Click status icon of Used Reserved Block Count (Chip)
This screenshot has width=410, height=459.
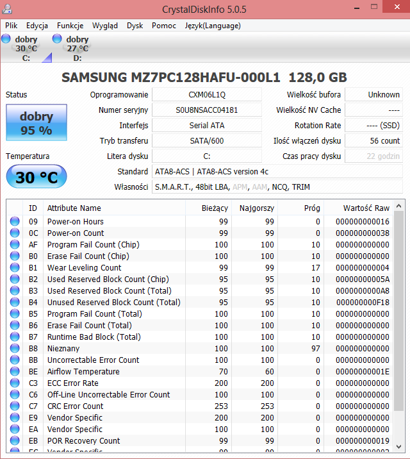coord(15,279)
